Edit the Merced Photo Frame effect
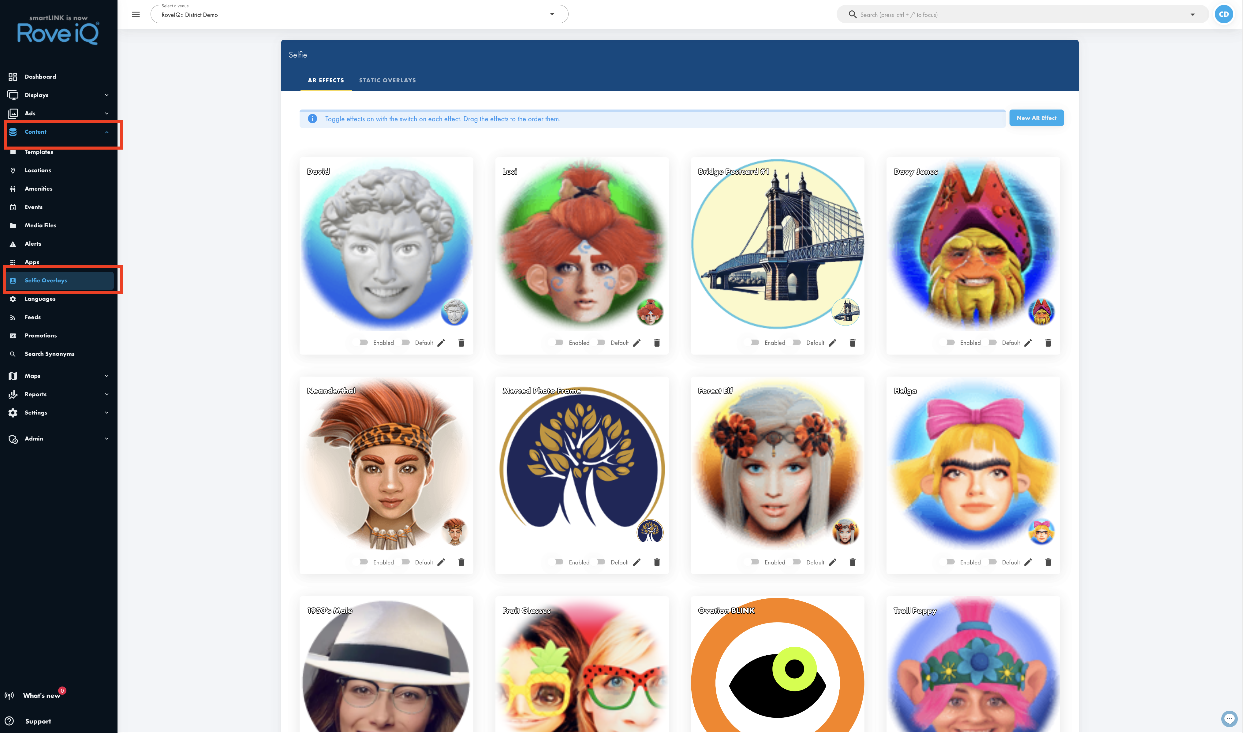Image resolution: width=1243 pixels, height=733 pixels. 637,562
